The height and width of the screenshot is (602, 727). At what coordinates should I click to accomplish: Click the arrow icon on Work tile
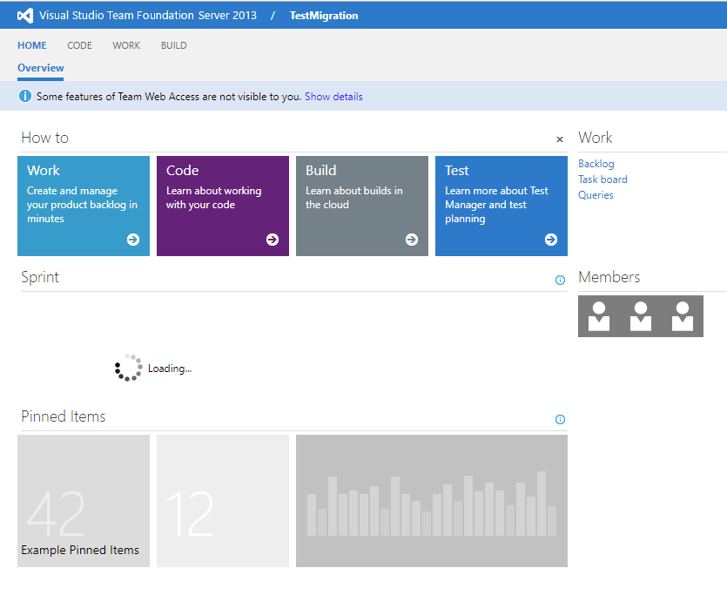(133, 240)
